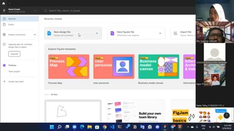Open the purple team entry in sidebar

tap(12, 65)
